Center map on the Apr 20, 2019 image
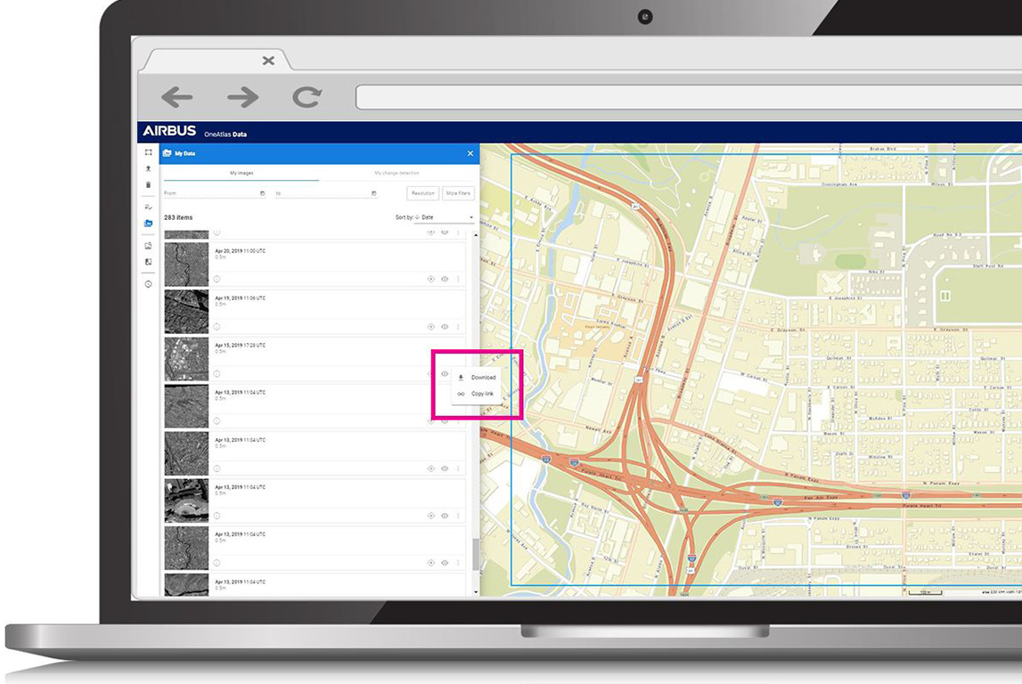 (430, 279)
